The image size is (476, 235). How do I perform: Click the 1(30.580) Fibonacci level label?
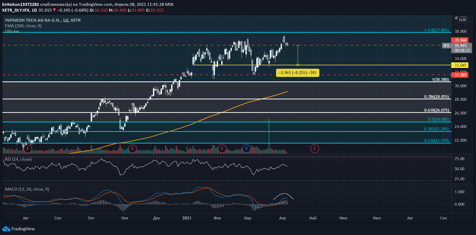(440, 79)
